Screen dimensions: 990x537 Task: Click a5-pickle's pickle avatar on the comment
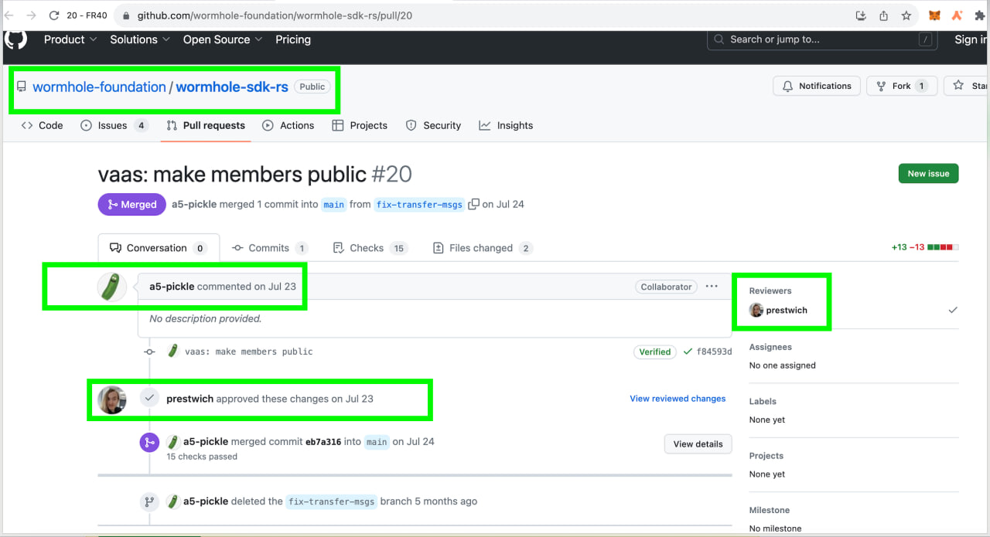coord(112,287)
